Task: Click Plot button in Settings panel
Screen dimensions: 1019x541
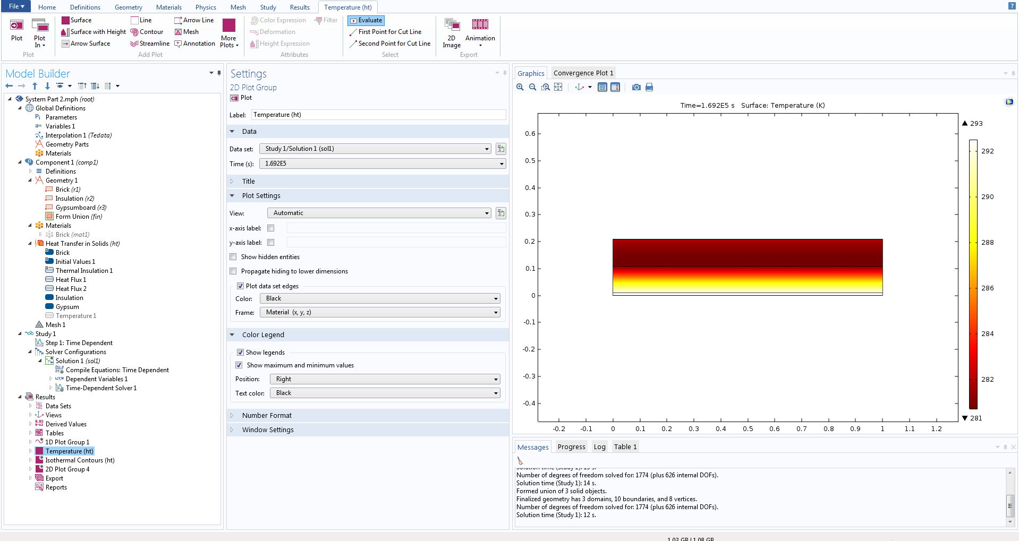Action: click(x=241, y=98)
